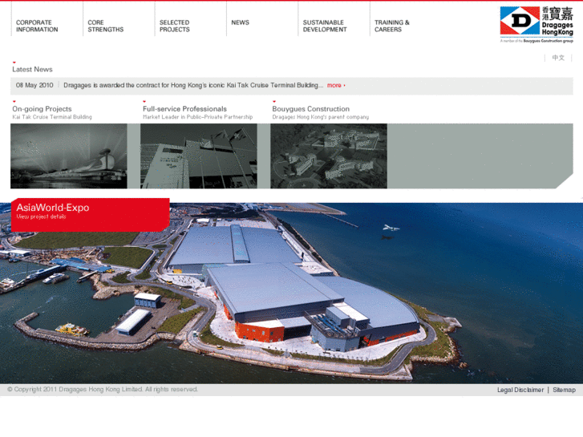
Task: Click the 'more' link in Latest News
Action: pyautogui.click(x=336, y=86)
